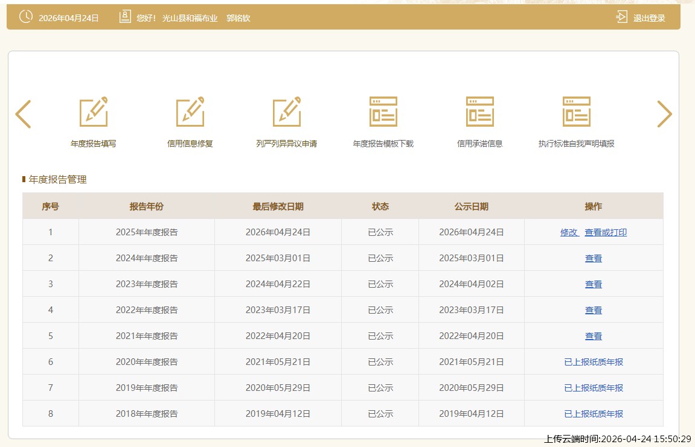Viewport: 695px width, 447px height.
Task: Click the 年度报告填写 pencil icon
Action: (94, 112)
